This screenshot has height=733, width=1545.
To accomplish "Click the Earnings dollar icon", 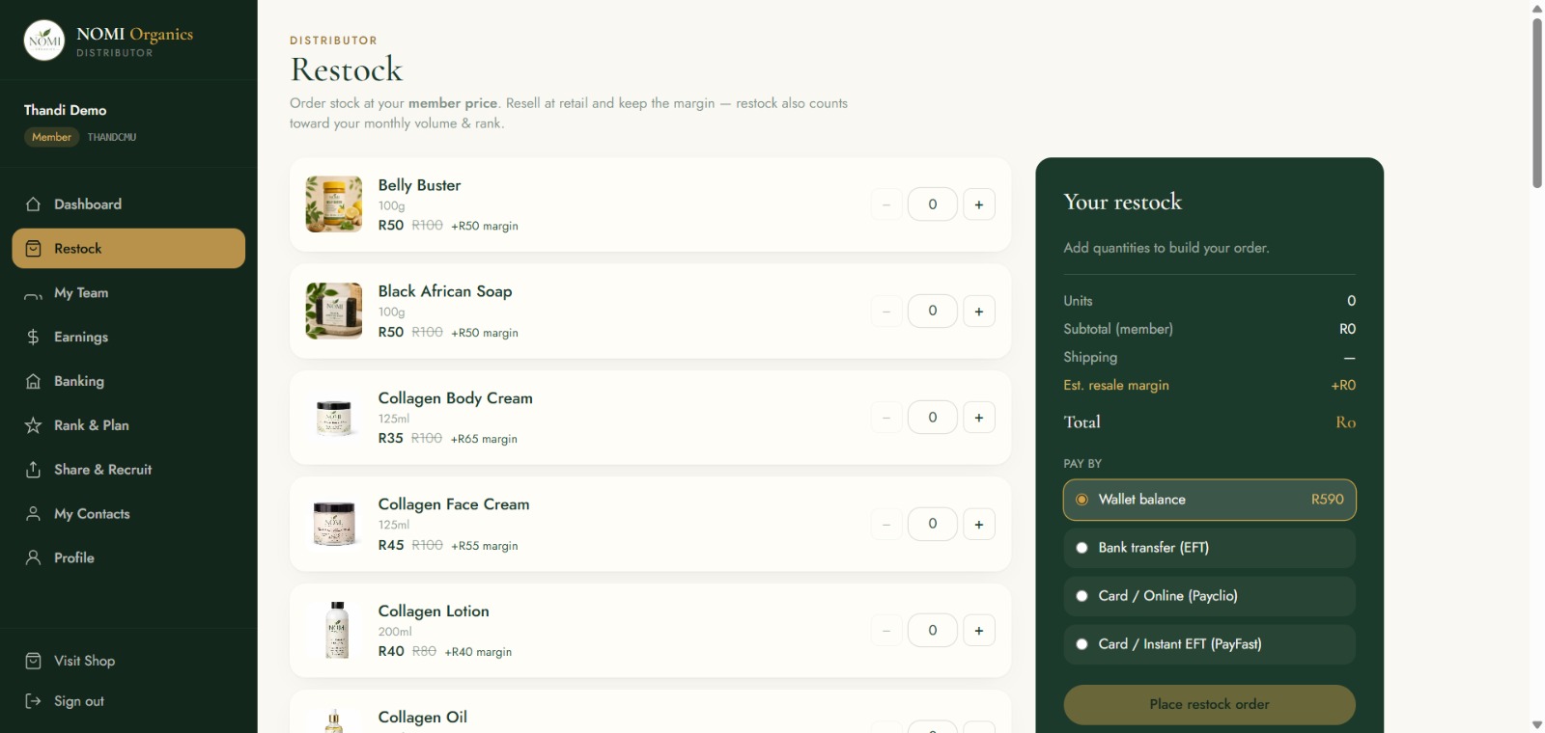I will [x=33, y=338].
